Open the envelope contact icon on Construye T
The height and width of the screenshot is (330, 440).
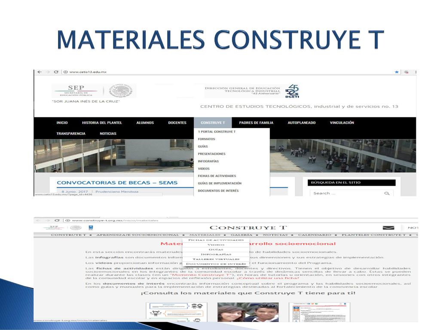pos(388,228)
